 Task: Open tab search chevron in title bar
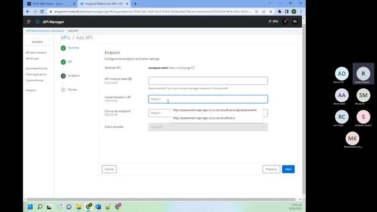coord(270,4)
